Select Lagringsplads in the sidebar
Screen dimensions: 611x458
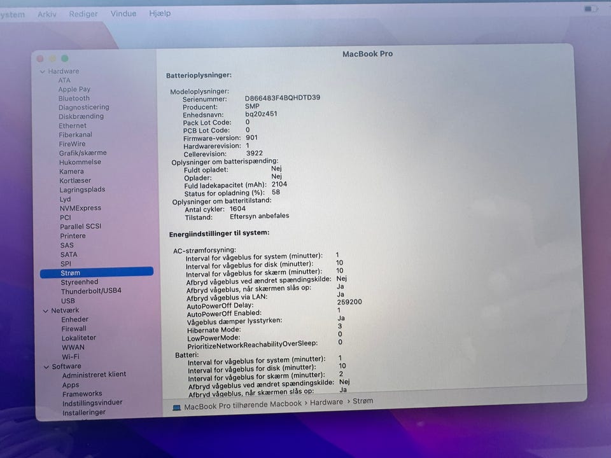click(x=82, y=190)
